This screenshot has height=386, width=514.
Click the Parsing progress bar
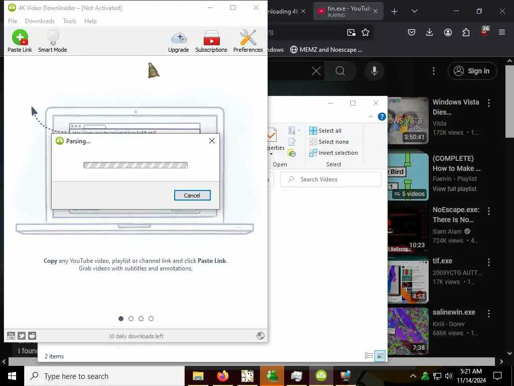coord(136,165)
